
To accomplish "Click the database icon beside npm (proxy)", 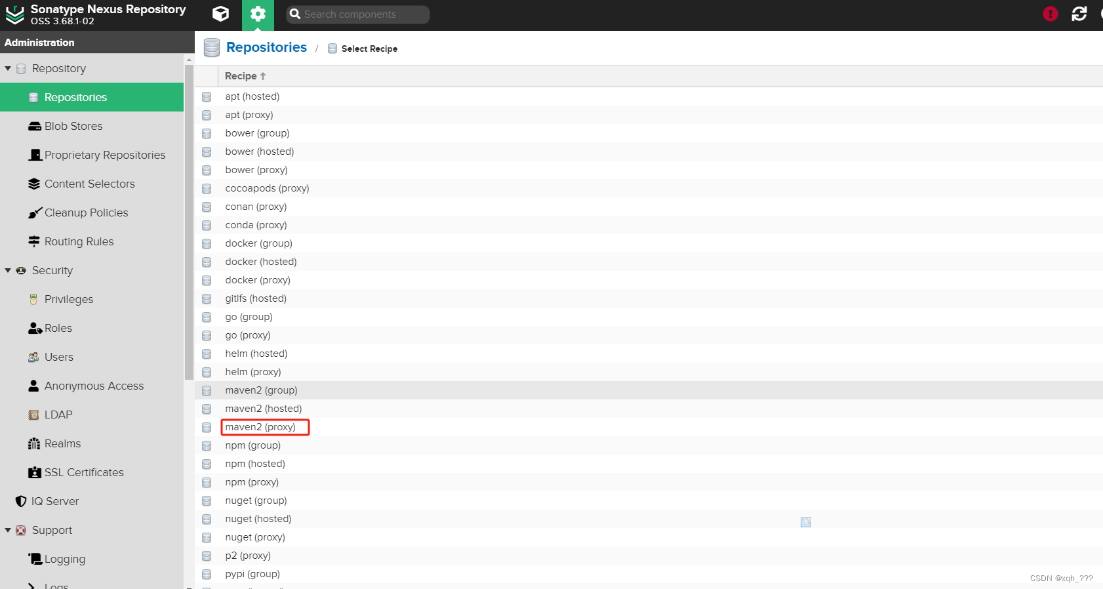I will [207, 482].
